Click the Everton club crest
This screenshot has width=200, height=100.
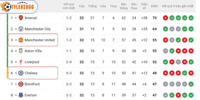click(x=21, y=95)
